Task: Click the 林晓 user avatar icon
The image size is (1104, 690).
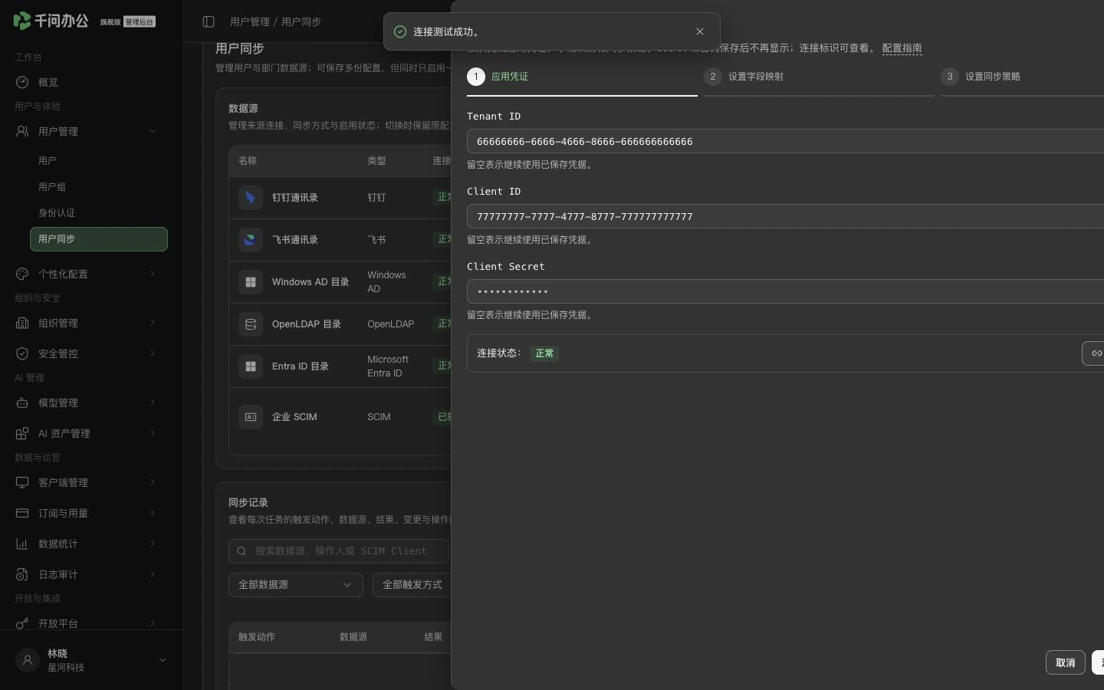Action: (28, 660)
